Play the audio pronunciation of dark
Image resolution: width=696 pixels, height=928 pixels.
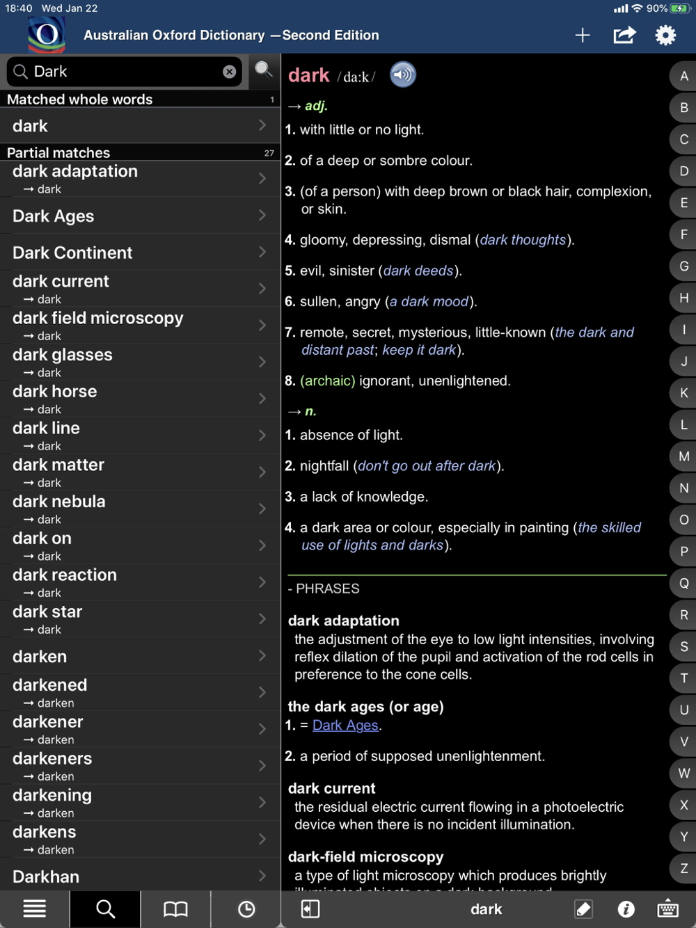coord(402,74)
